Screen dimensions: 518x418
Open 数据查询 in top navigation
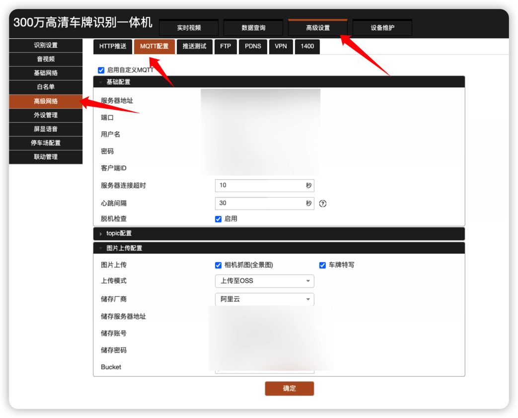(x=253, y=28)
